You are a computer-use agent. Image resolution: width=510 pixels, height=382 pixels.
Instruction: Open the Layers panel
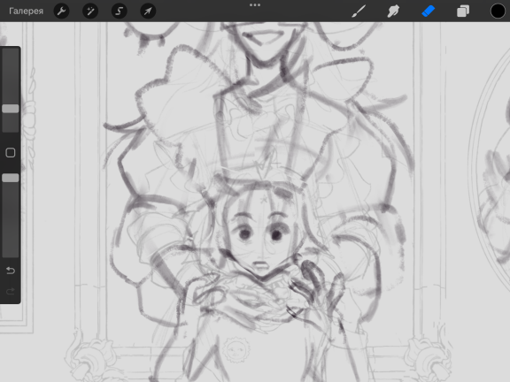click(463, 11)
